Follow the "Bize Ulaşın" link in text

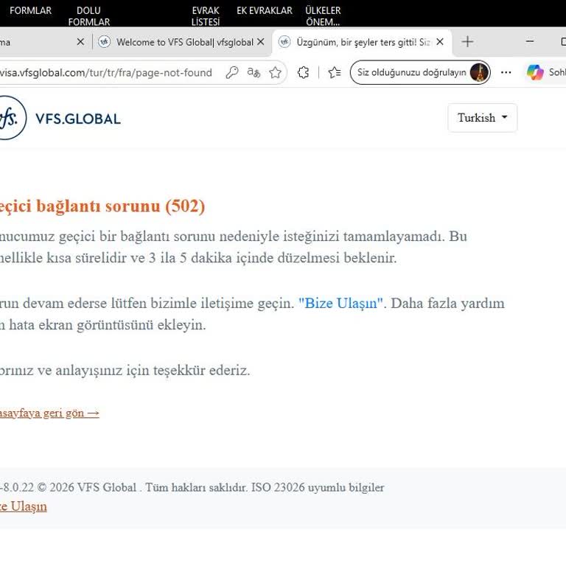[340, 303]
